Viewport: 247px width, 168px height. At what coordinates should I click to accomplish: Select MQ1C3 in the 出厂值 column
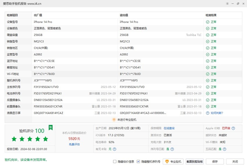click(x=39, y=41)
